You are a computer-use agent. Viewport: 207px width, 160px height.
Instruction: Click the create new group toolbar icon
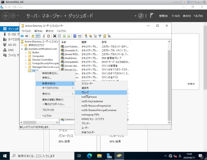pyautogui.click(x=91, y=36)
